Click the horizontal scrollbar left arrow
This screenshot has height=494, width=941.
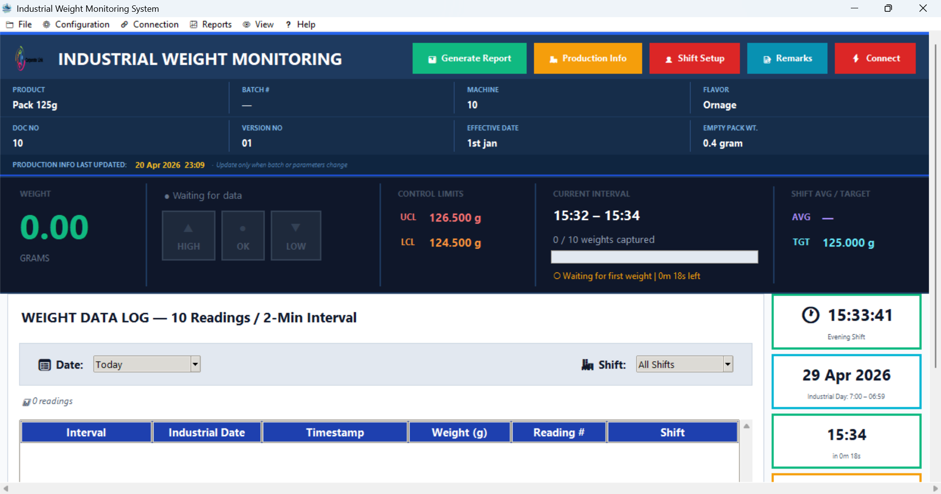[x=6, y=489]
